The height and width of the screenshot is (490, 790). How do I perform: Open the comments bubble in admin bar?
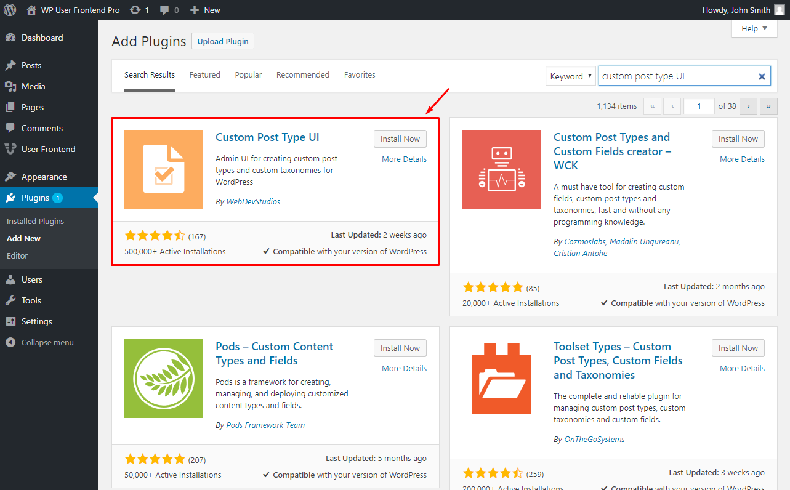click(169, 10)
